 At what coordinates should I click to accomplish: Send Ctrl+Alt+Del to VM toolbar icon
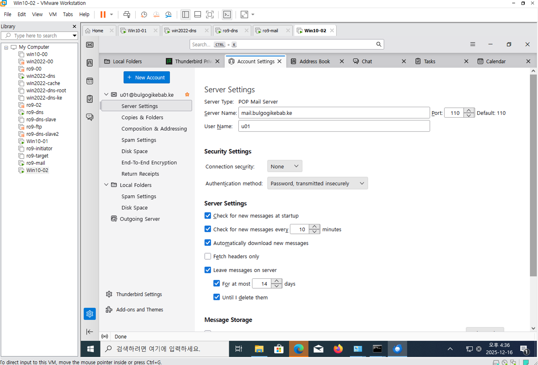click(127, 15)
